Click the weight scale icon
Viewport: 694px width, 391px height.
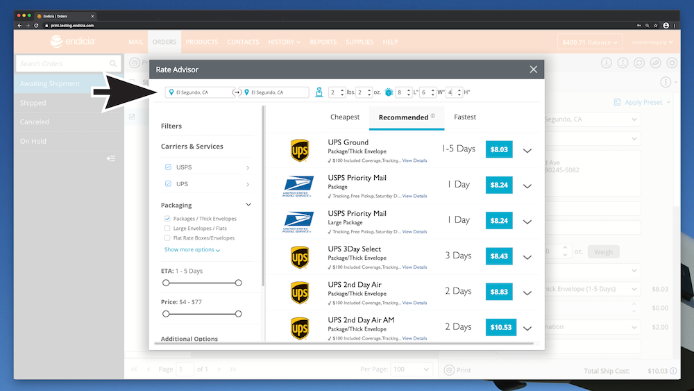(319, 92)
